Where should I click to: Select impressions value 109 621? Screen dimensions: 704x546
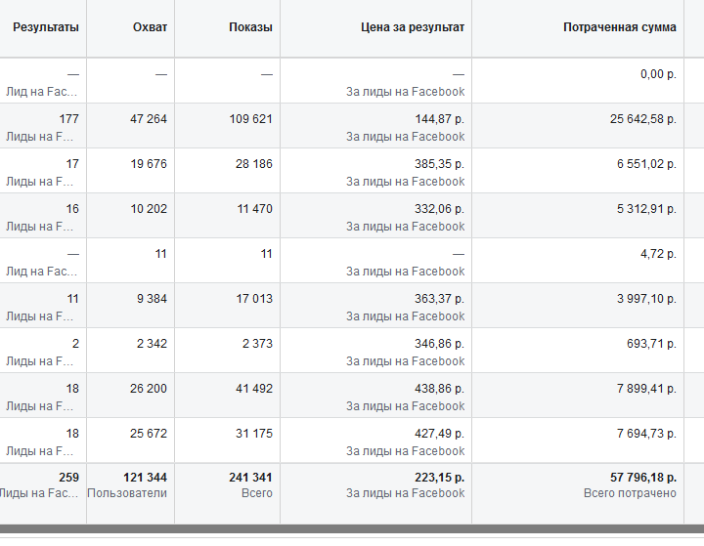251,119
